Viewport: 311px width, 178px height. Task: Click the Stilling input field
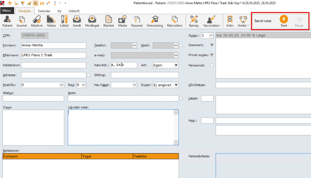[145, 75]
